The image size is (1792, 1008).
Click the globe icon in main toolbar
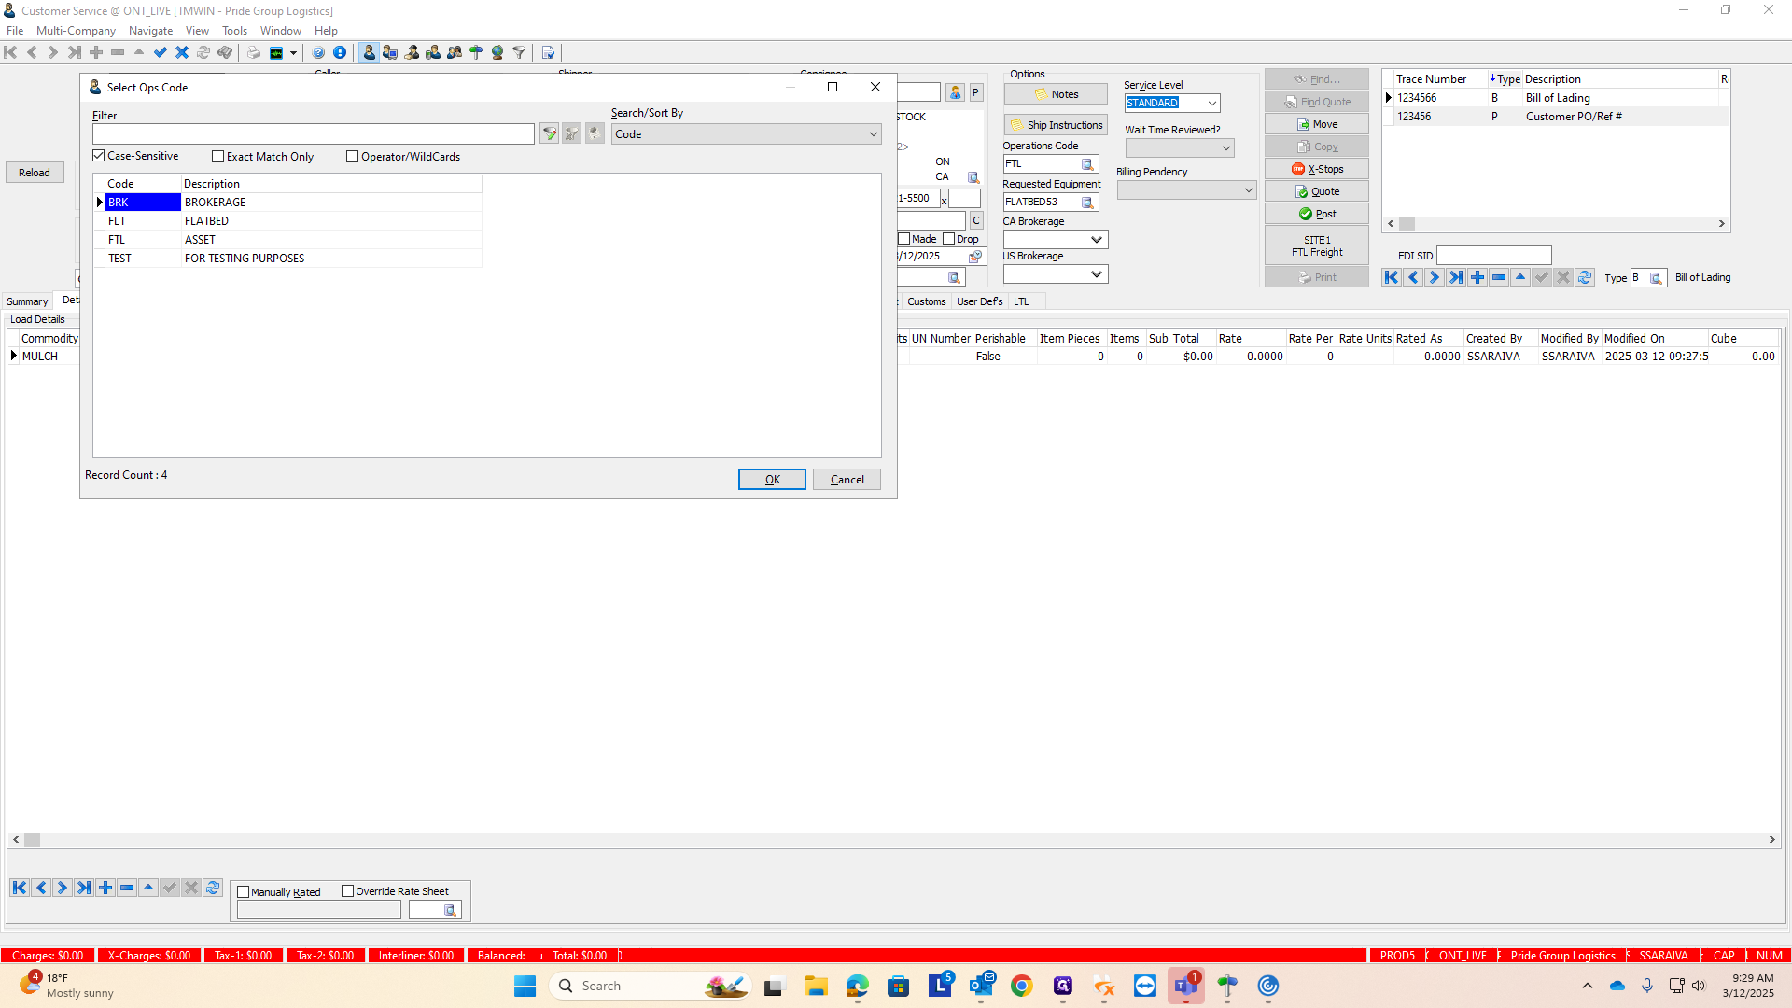point(497,52)
